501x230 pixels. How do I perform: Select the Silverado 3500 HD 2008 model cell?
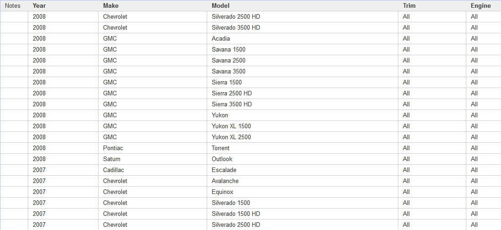click(x=236, y=28)
